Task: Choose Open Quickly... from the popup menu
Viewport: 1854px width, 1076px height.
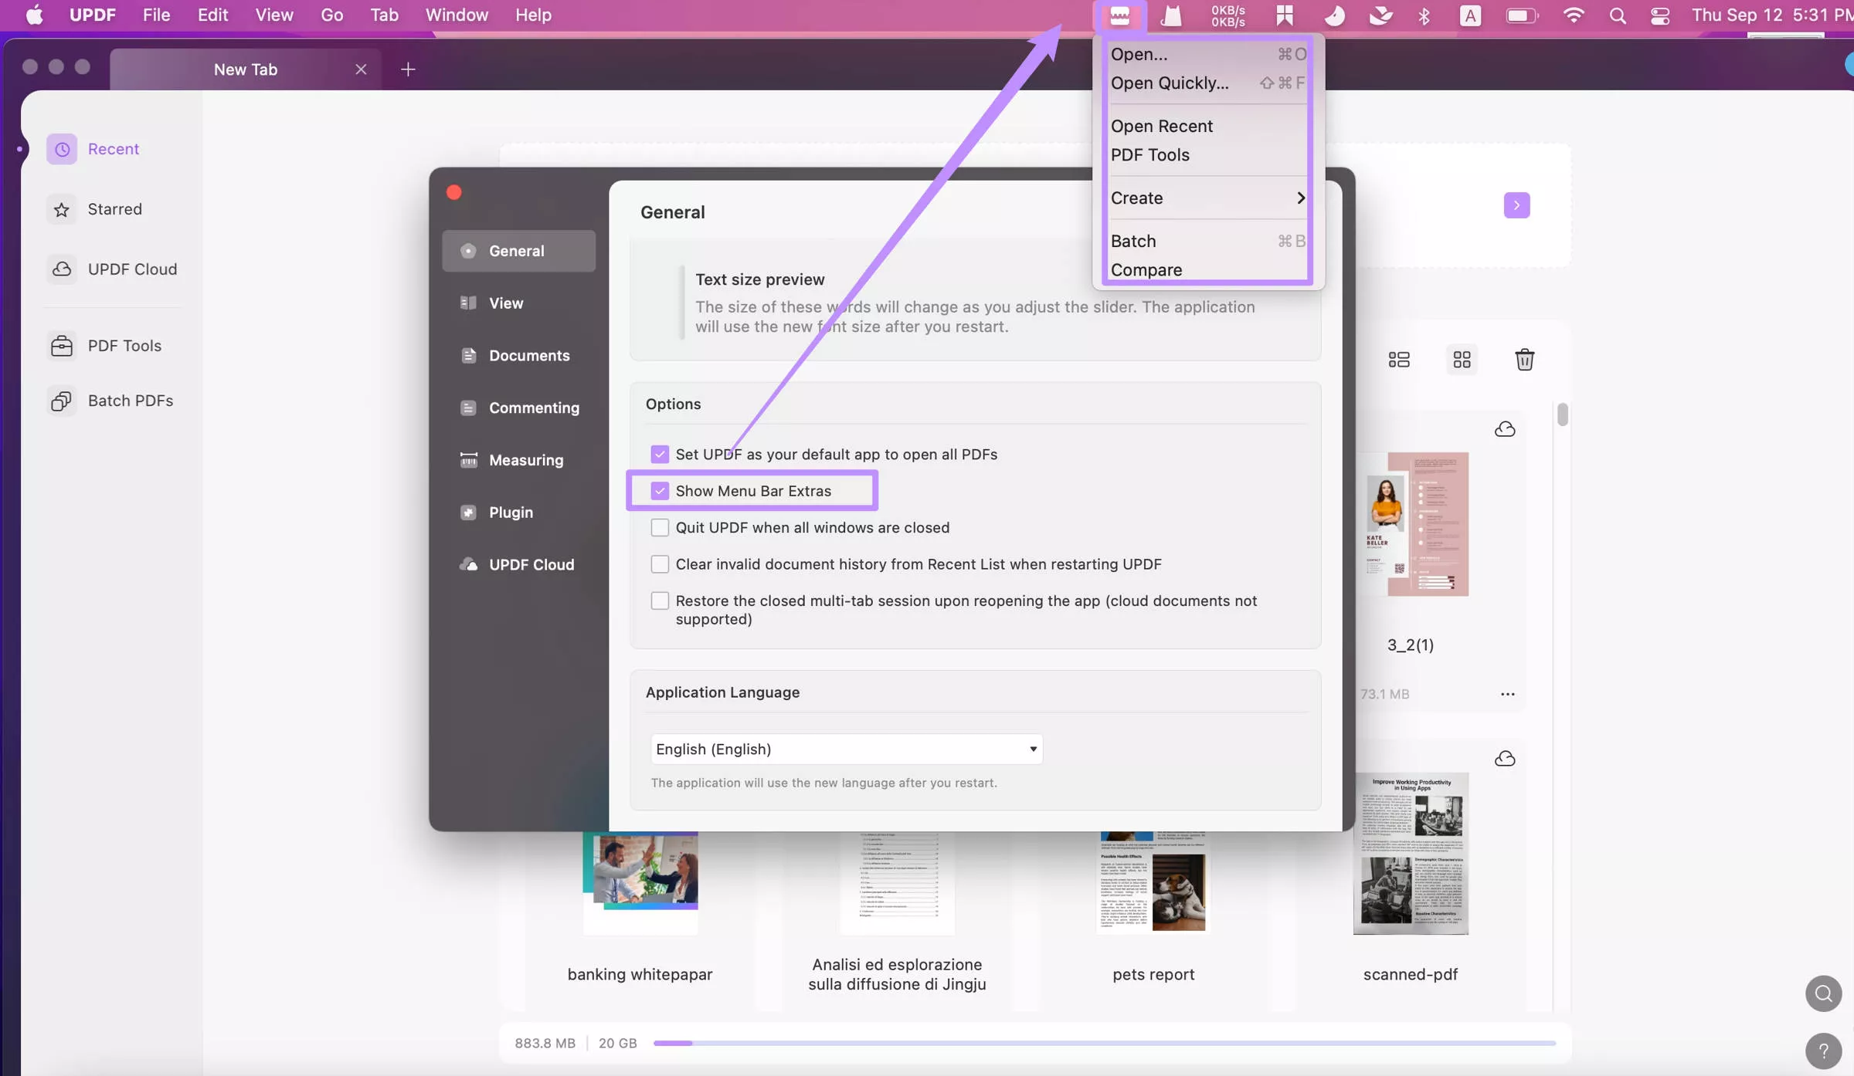Action: (x=1207, y=83)
